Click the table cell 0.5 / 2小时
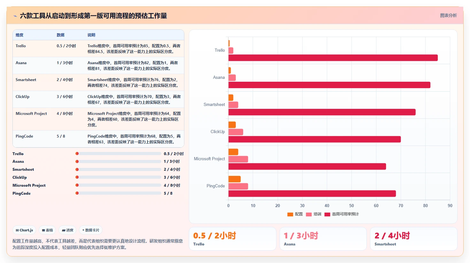 [66, 46]
